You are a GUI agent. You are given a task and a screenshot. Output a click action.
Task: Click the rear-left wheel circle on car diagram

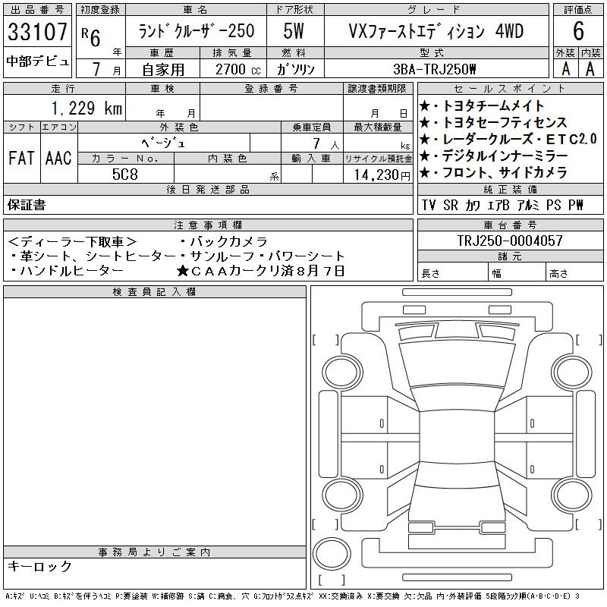pyautogui.click(x=342, y=495)
